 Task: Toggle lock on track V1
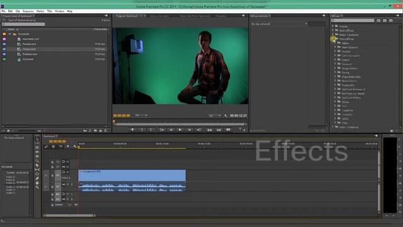(52, 175)
